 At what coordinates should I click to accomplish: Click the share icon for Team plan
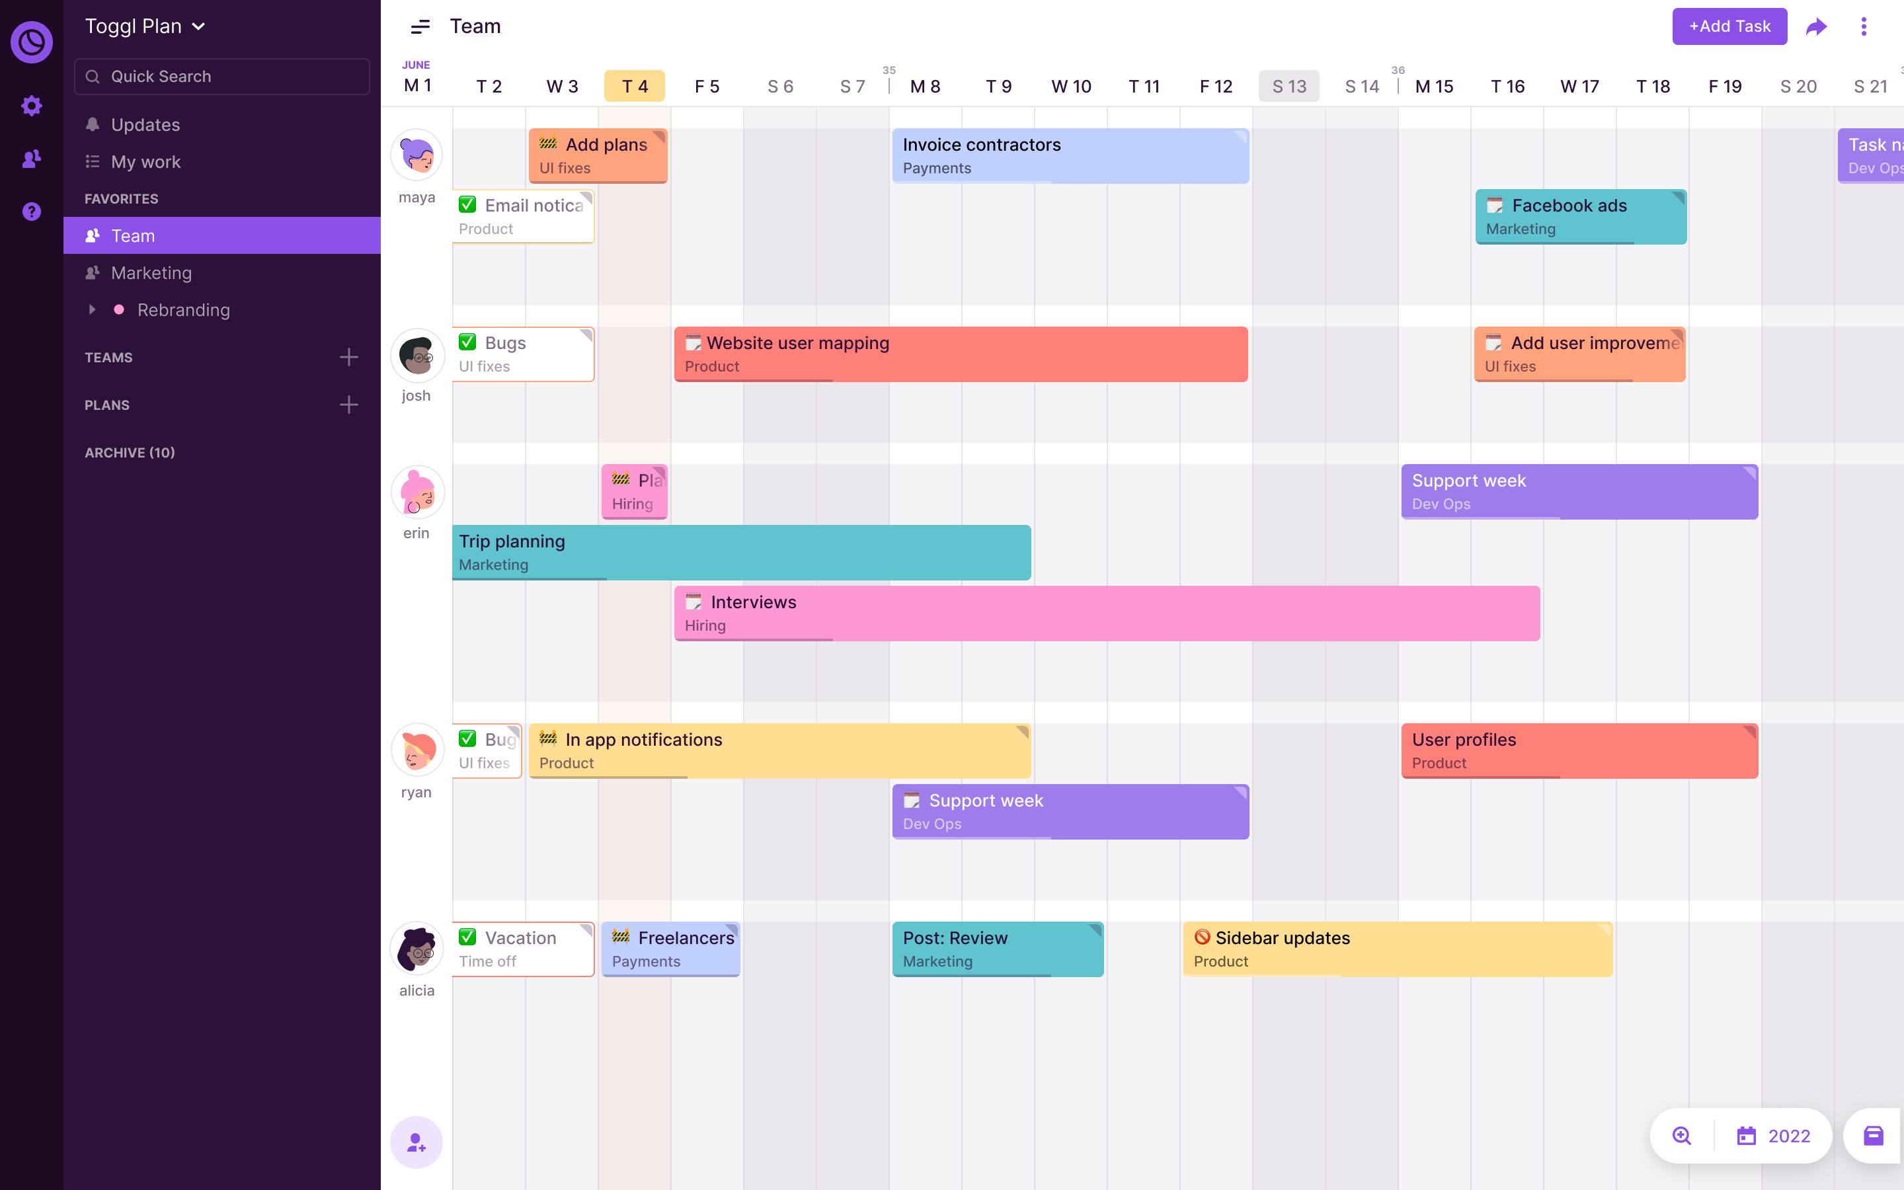[1817, 24]
